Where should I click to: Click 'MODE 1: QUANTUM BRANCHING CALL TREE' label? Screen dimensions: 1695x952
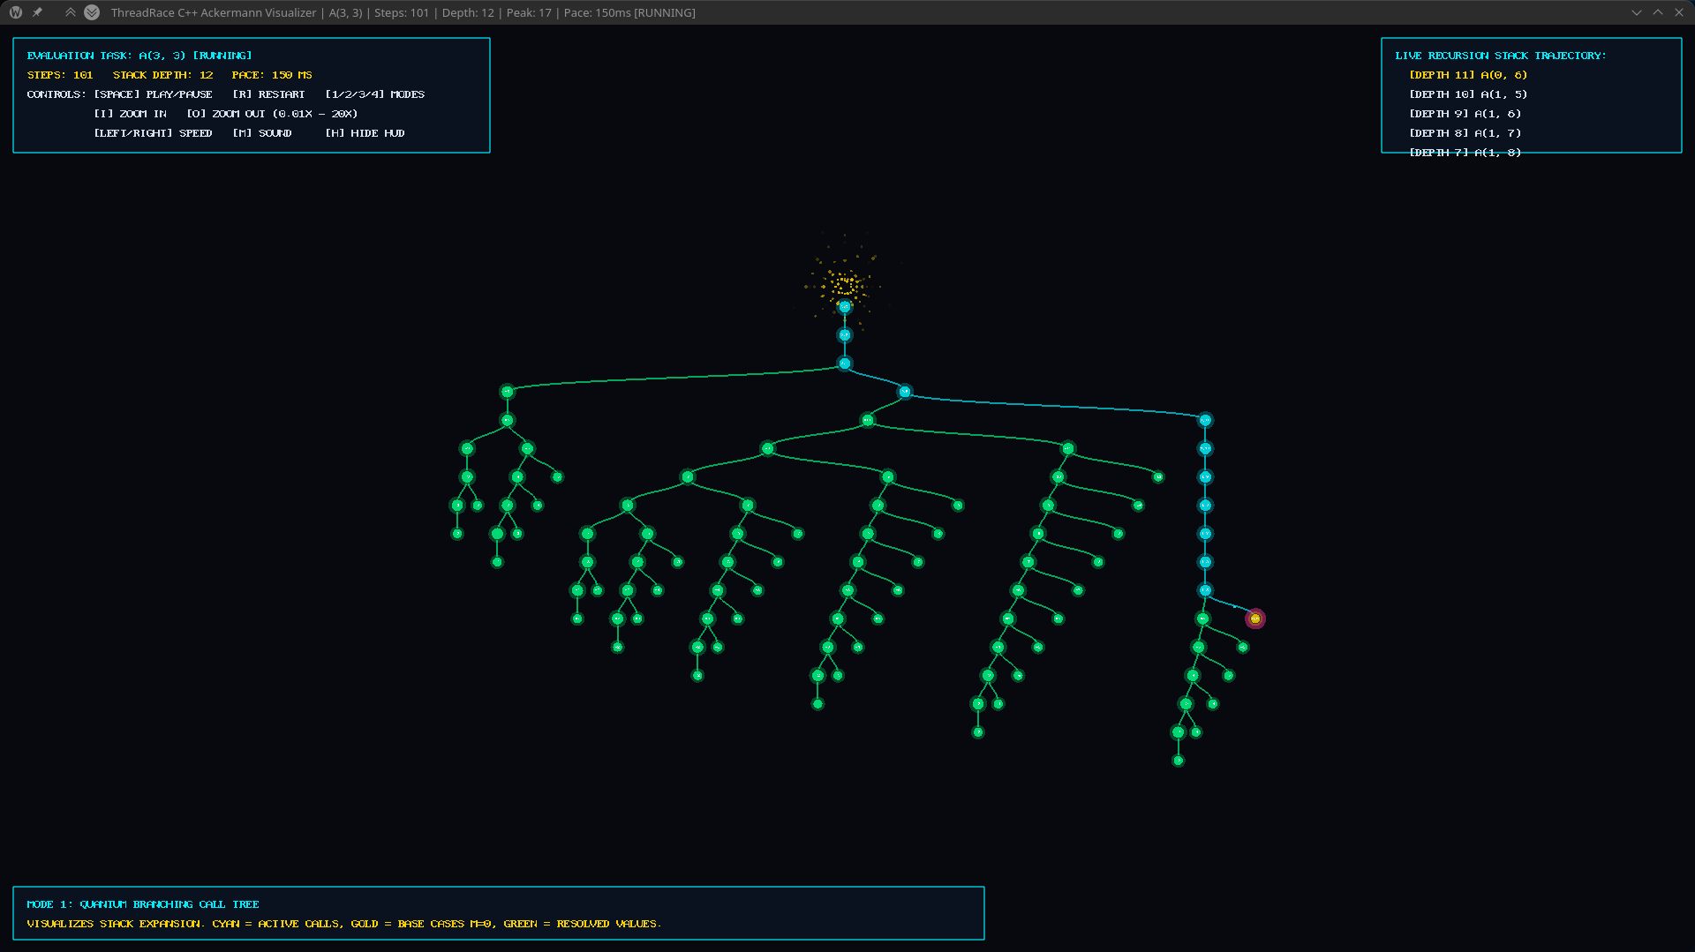[143, 904]
